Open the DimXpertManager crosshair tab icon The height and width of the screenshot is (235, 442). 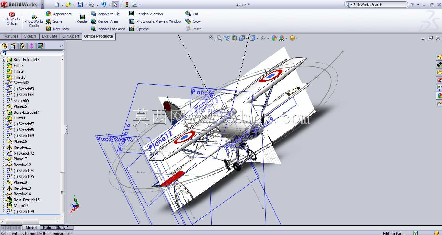tap(32, 46)
